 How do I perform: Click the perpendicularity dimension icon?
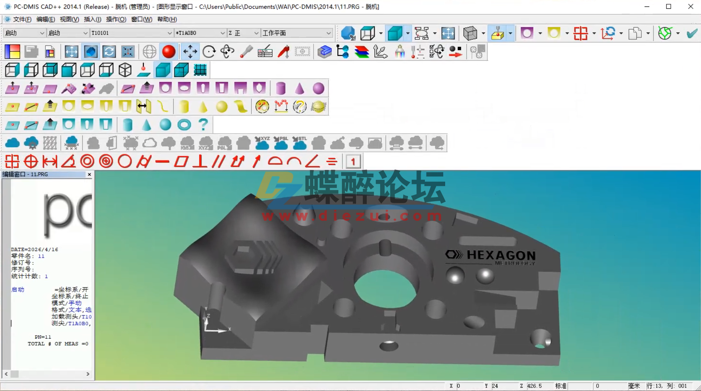tap(200, 161)
